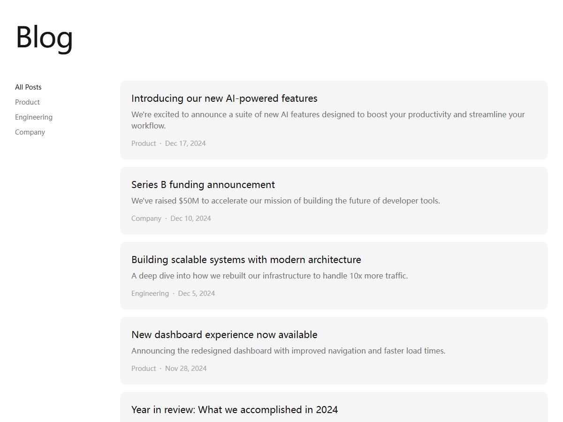Click the Company tag on funding post
Screen dimensions: 563x422
pyautogui.click(x=146, y=219)
